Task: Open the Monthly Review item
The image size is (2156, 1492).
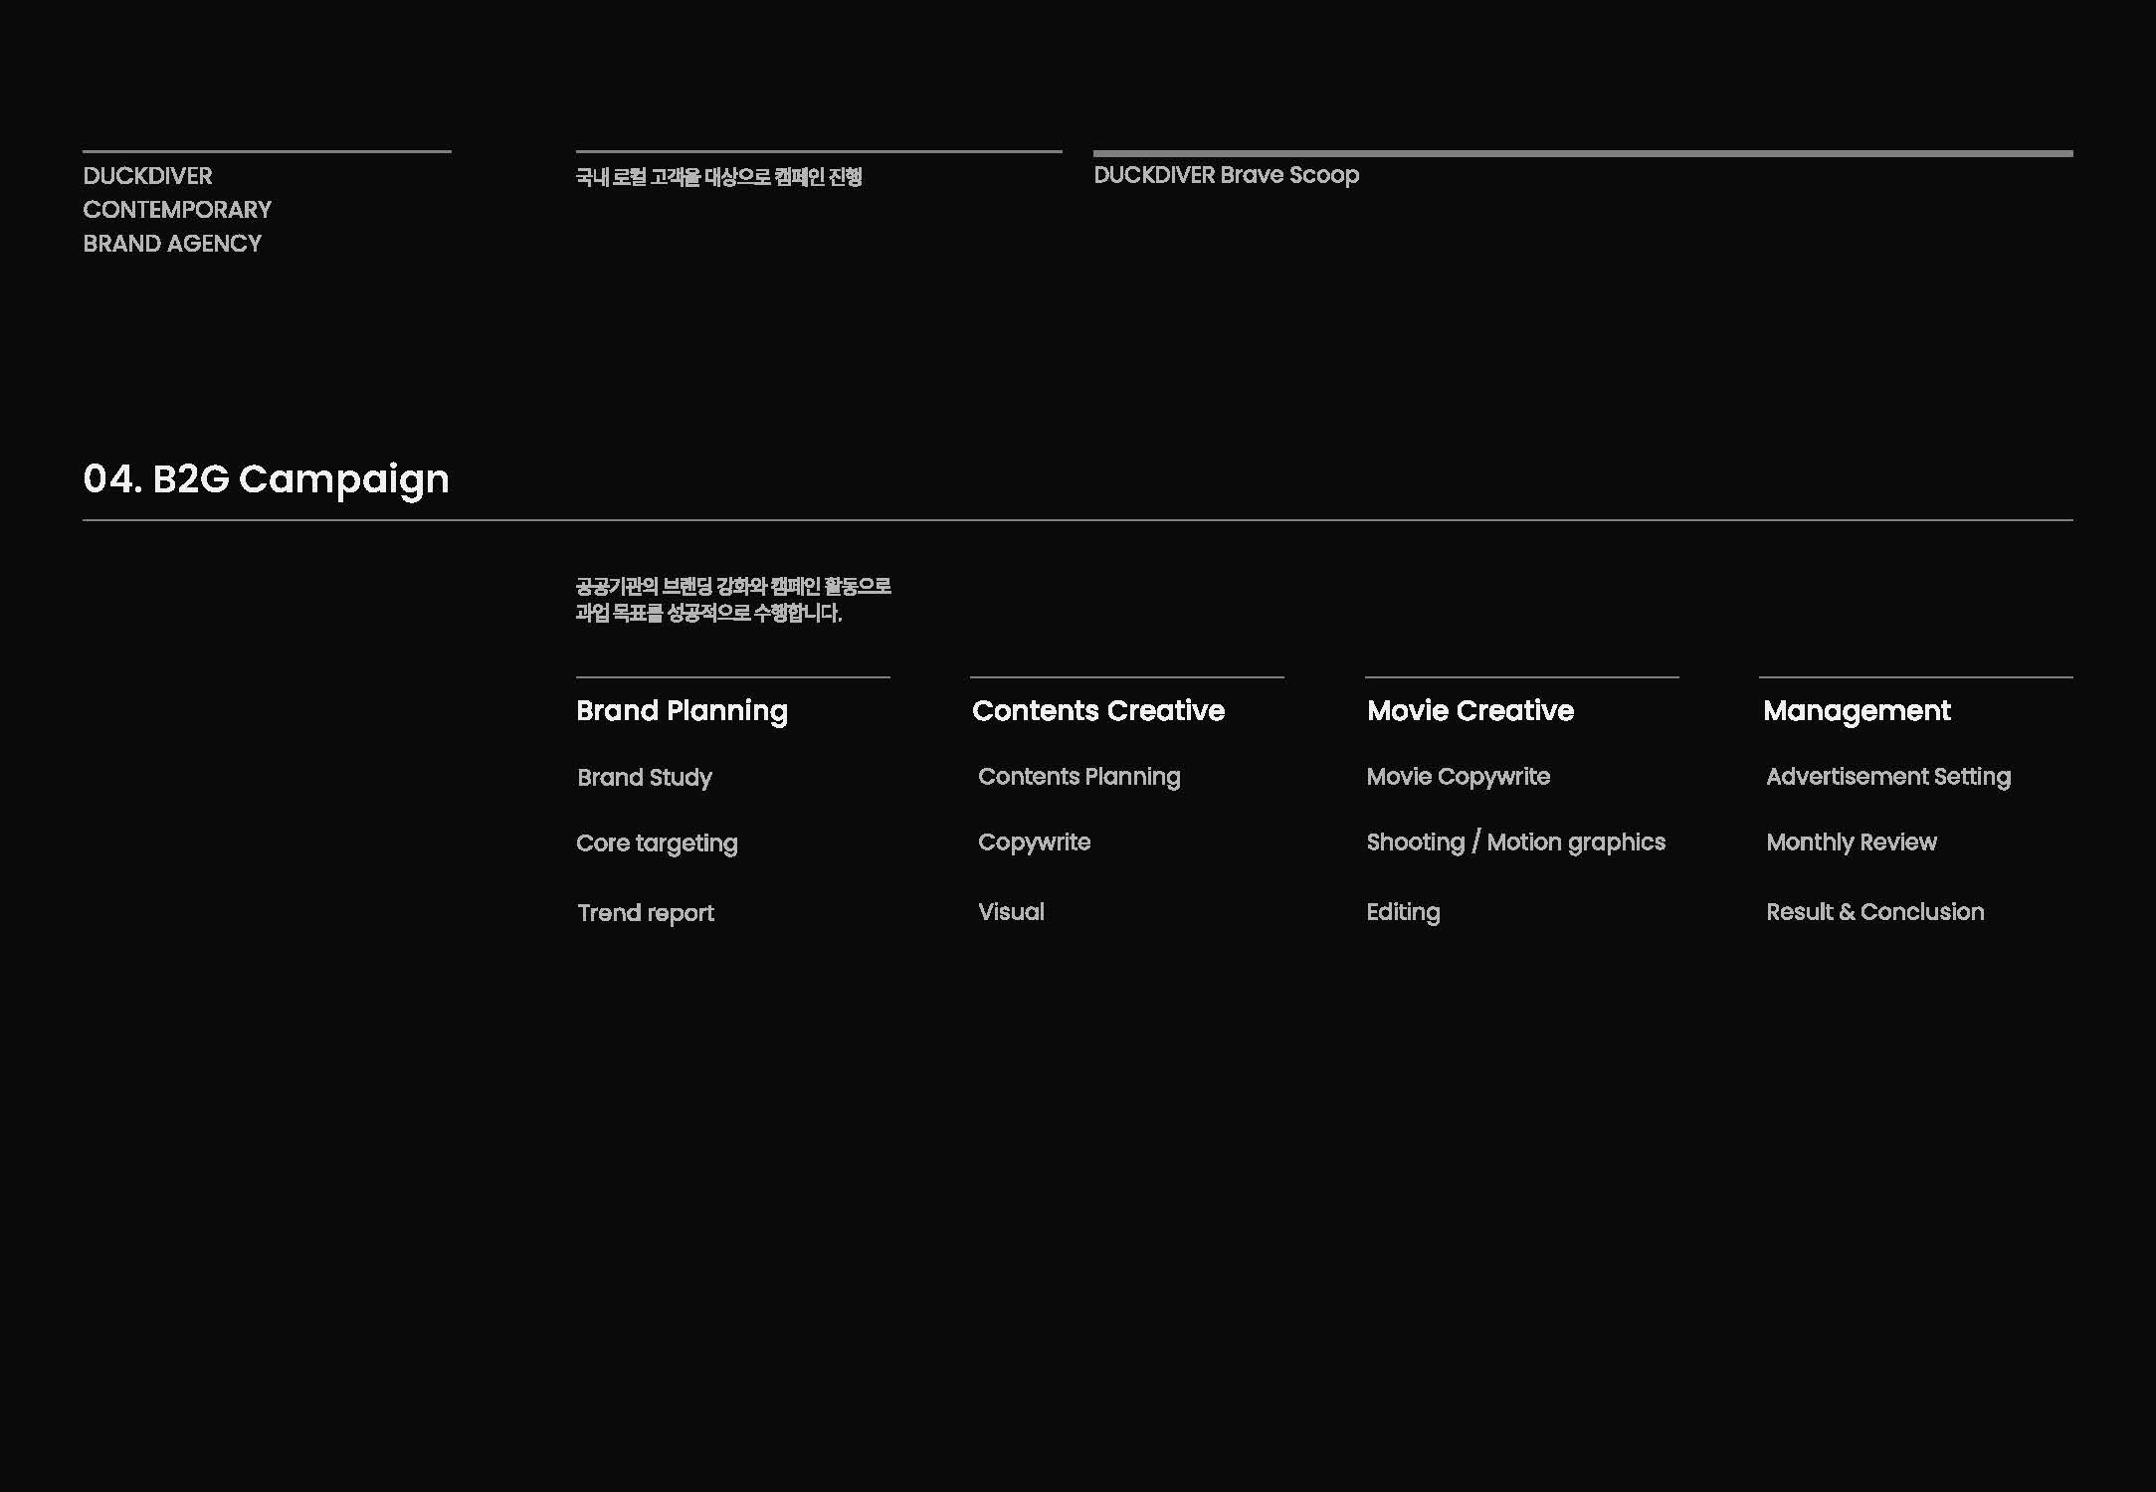Action: click(x=1851, y=841)
